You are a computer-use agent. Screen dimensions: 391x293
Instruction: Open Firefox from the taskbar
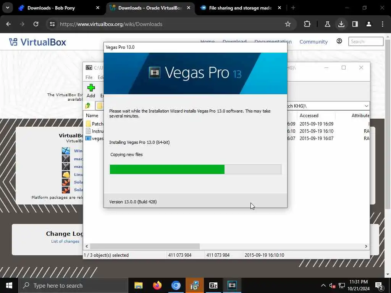[x=157, y=285]
